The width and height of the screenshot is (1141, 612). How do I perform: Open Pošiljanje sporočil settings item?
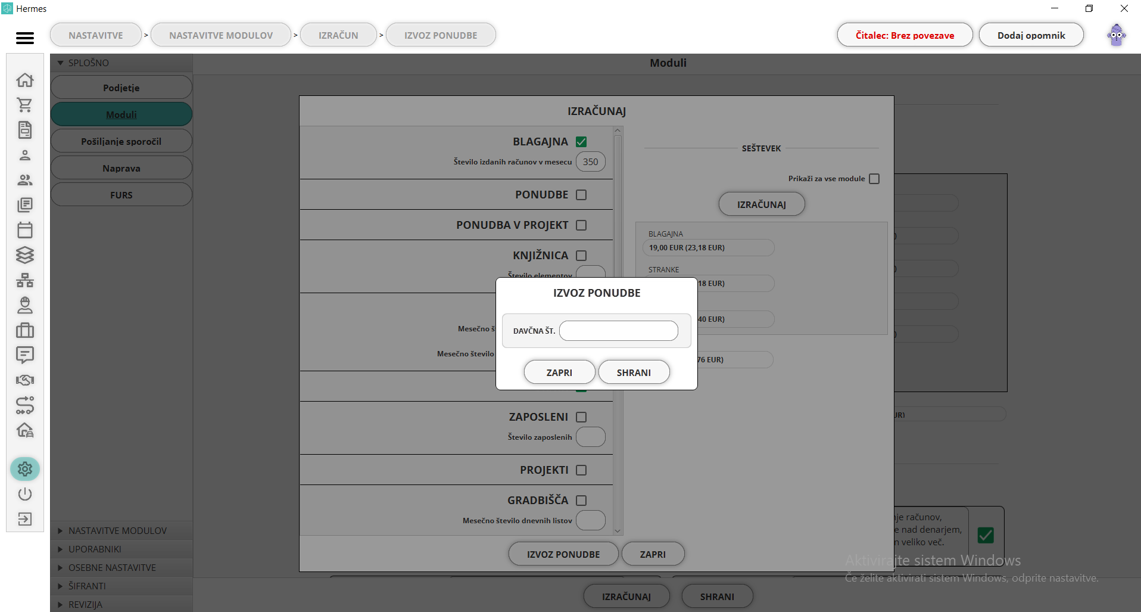click(x=121, y=141)
